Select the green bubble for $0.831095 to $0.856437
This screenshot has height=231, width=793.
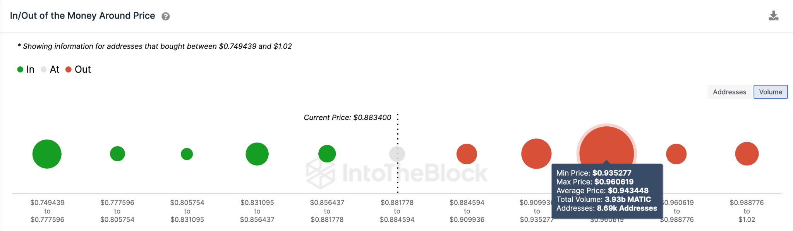(x=257, y=154)
